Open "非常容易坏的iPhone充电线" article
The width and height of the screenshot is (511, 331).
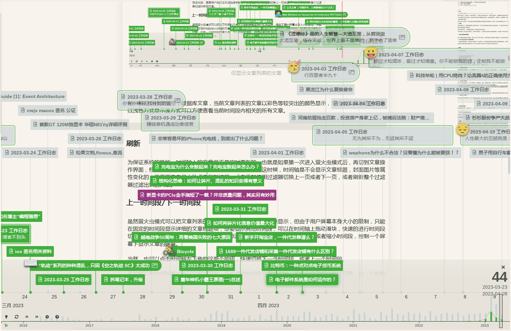coord(207,139)
